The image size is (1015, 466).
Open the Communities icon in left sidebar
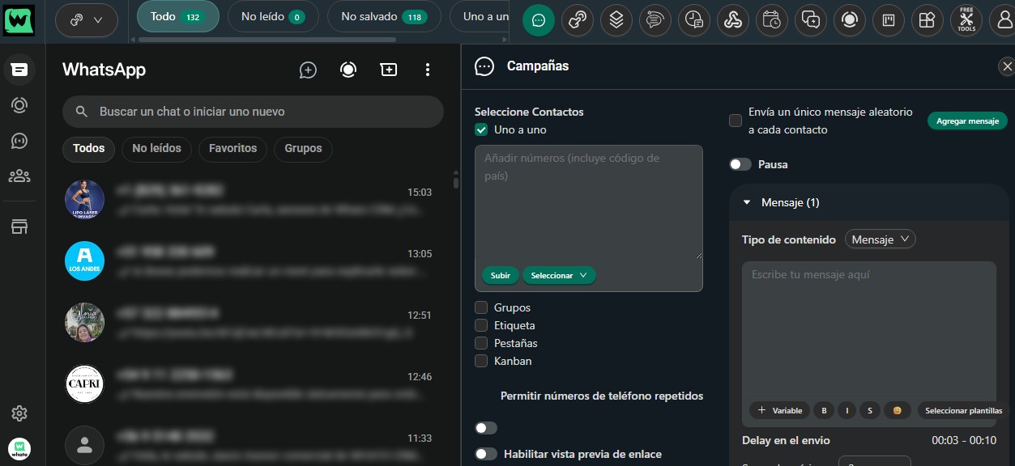pyautogui.click(x=19, y=176)
